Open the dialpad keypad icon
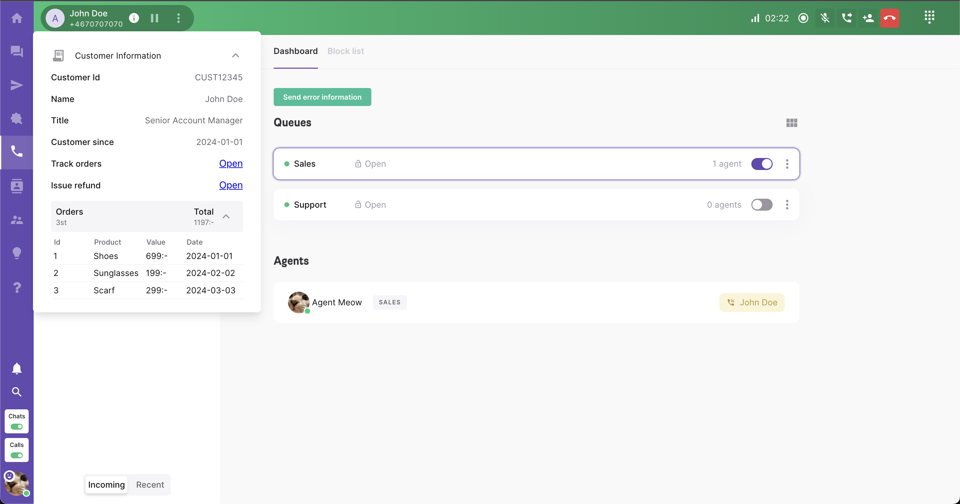Screen dimensions: 960x504 (x=929, y=17)
